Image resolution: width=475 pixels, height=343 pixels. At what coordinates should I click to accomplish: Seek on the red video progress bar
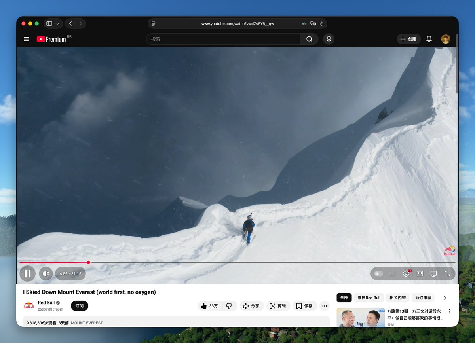click(x=237, y=262)
